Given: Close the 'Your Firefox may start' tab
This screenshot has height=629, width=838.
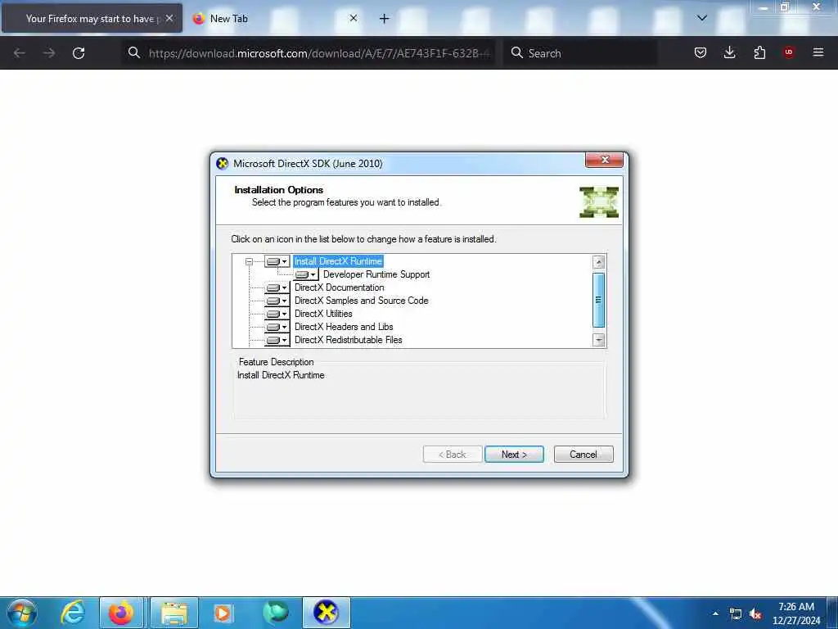Looking at the screenshot, I should 169,18.
